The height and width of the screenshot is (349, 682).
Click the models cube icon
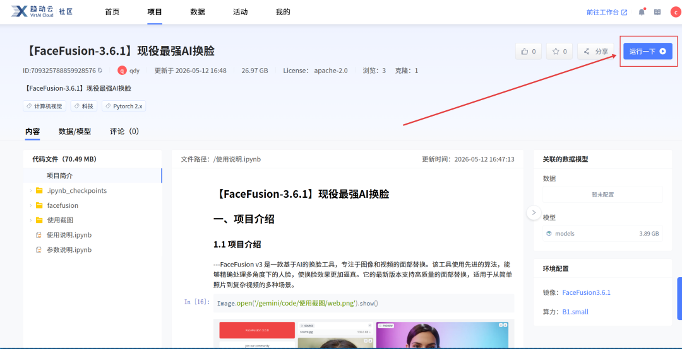pos(549,234)
